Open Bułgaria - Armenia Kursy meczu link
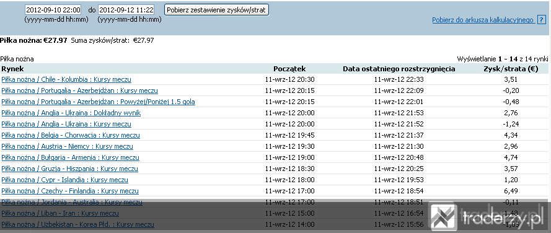 70,158
